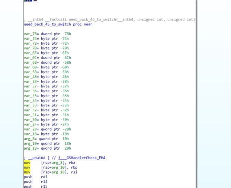
Task: Select arg_18 qword ptr 20h line
Action: tap(47, 148)
